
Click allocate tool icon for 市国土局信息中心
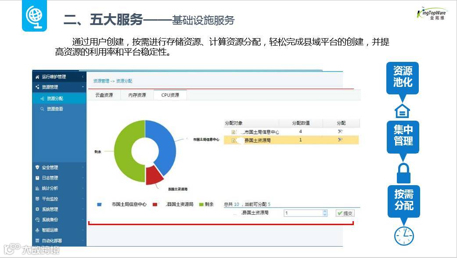340,132
